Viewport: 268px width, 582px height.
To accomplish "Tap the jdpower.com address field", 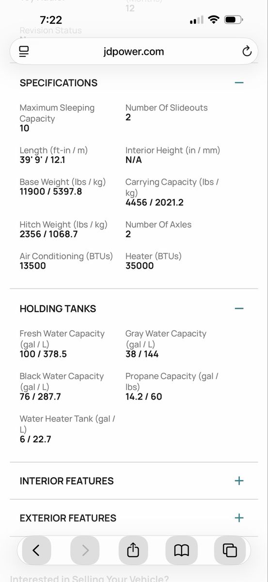I will 134,51.
